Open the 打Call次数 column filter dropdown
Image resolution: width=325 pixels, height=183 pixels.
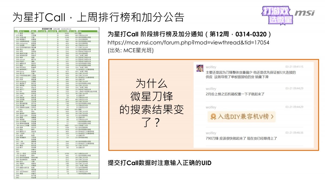[47, 31]
